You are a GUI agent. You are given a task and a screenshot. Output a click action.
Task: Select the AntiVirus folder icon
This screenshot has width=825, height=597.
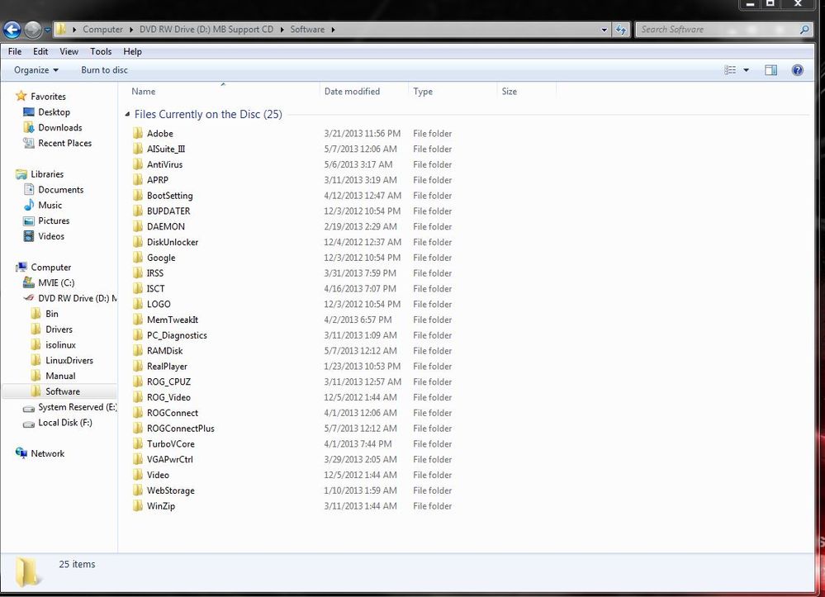tap(137, 164)
